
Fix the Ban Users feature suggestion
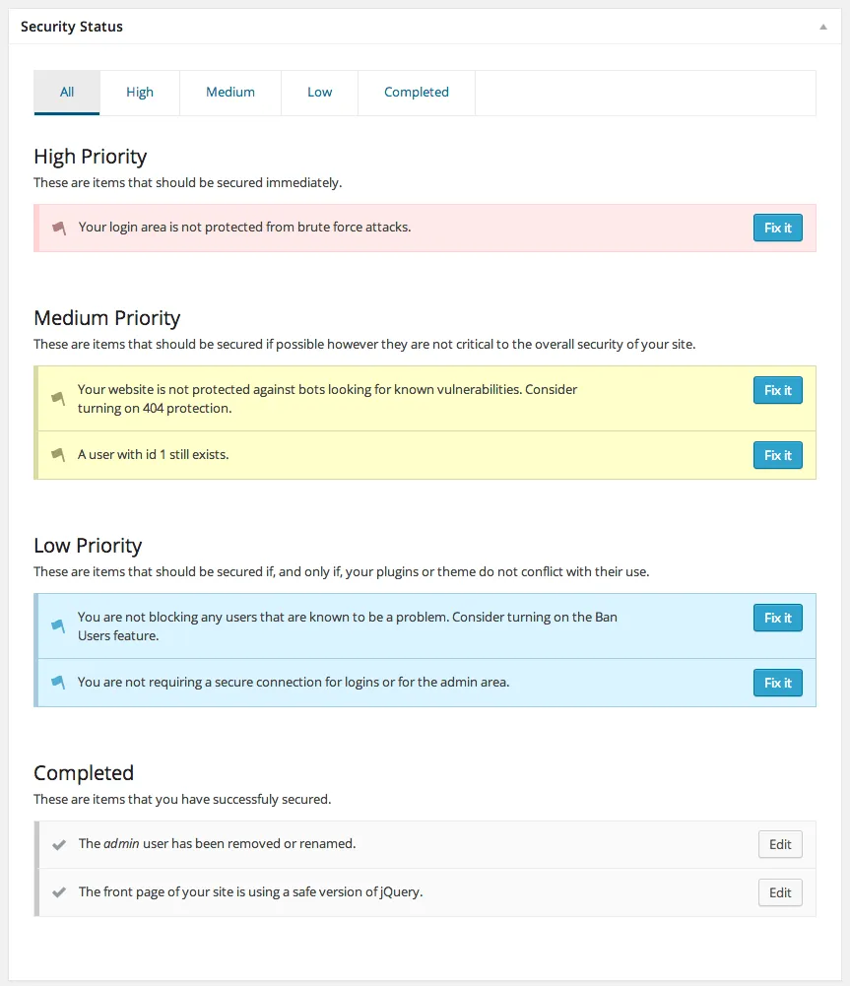tap(777, 617)
